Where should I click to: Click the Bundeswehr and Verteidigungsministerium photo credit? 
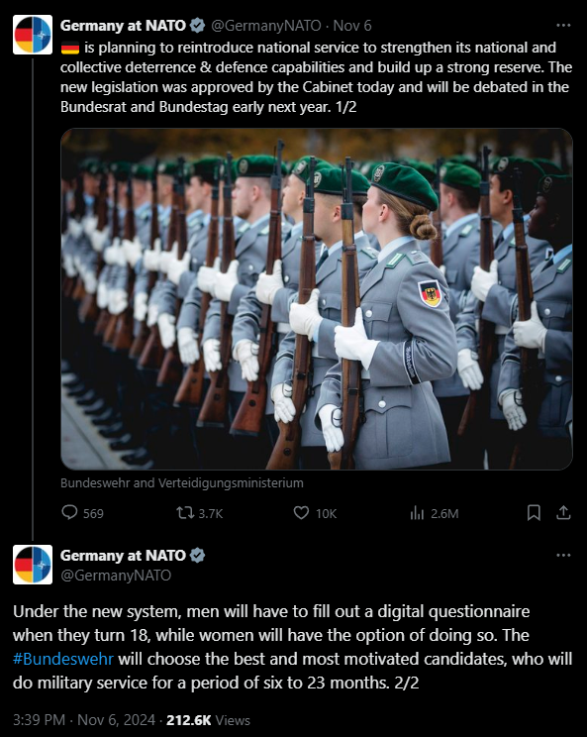(182, 483)
